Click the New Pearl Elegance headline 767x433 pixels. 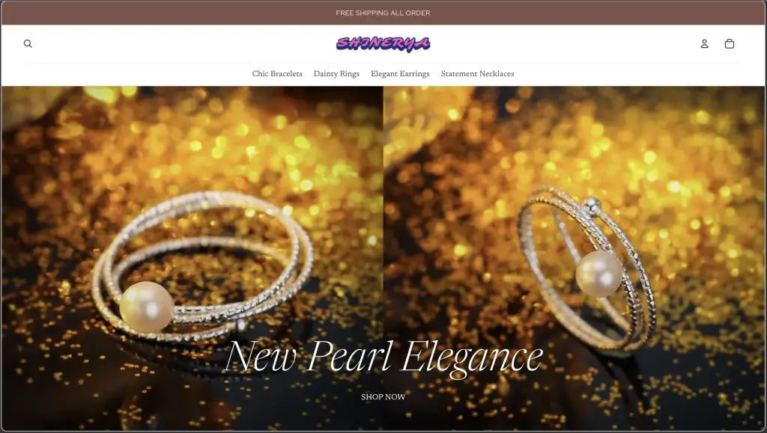(384, 358)
